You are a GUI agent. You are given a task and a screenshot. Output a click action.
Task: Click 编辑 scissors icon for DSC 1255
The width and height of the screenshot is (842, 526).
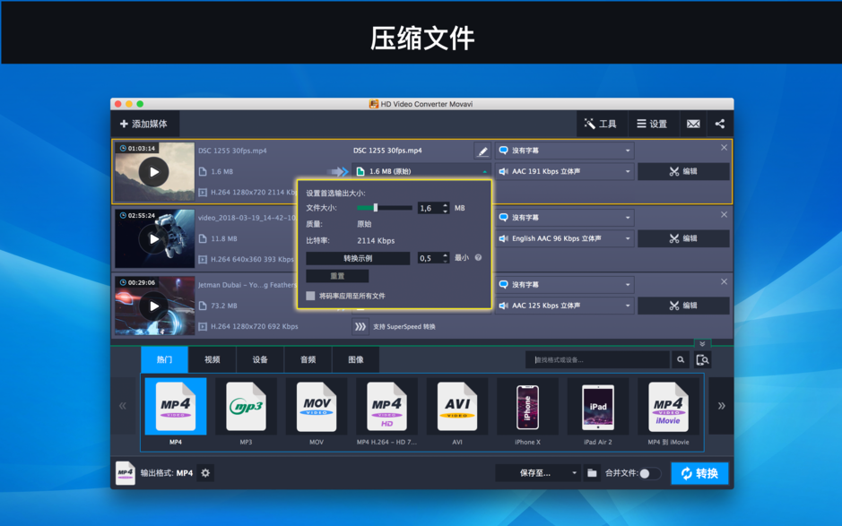pos(682,171)
